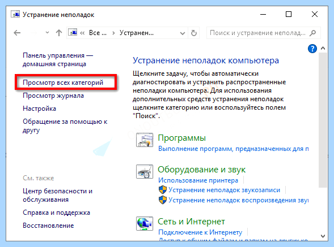Click the Back navigation arrow
This screenshot has height=247, width=334.
(17, 33)
